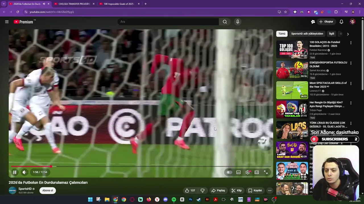The height and width of the screenshot is (204, 364).
Task: Click the Kaydet save button
Action: tap(255, 190)
